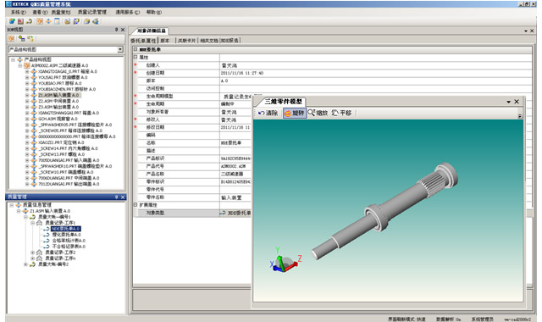Click the tree-structure icon in BOM view toolbar

[x=22, y=39]
